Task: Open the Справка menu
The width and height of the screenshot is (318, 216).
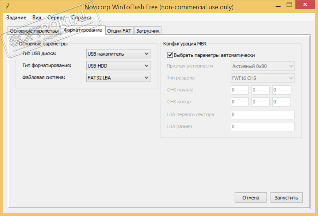Action: [81, 17]
